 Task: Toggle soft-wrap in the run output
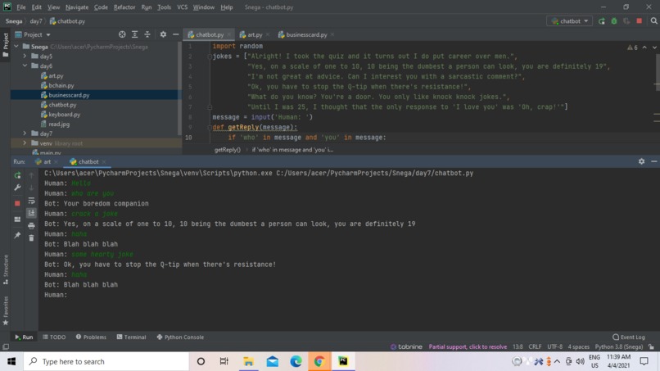(31, 201)
